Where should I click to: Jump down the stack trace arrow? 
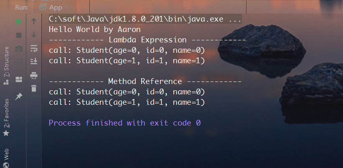34,35
